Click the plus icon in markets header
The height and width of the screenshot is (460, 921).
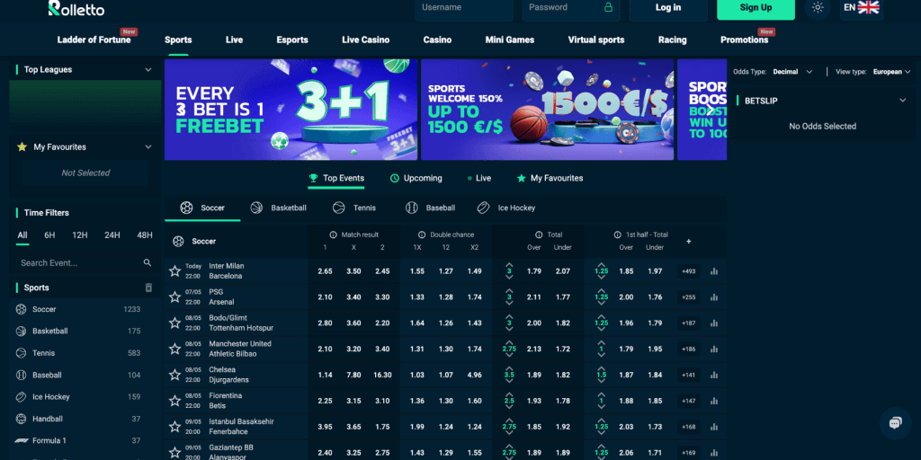688,241
